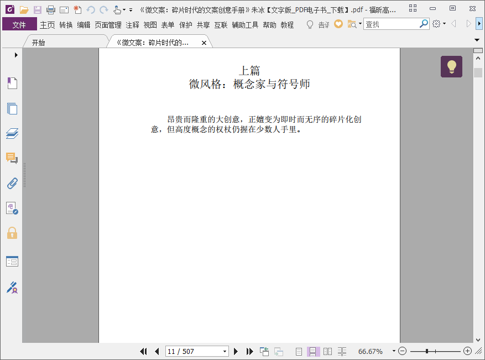The image size is (485, 360).
Task: Switch to continuous page view
Action: click(x=312, y=351)
